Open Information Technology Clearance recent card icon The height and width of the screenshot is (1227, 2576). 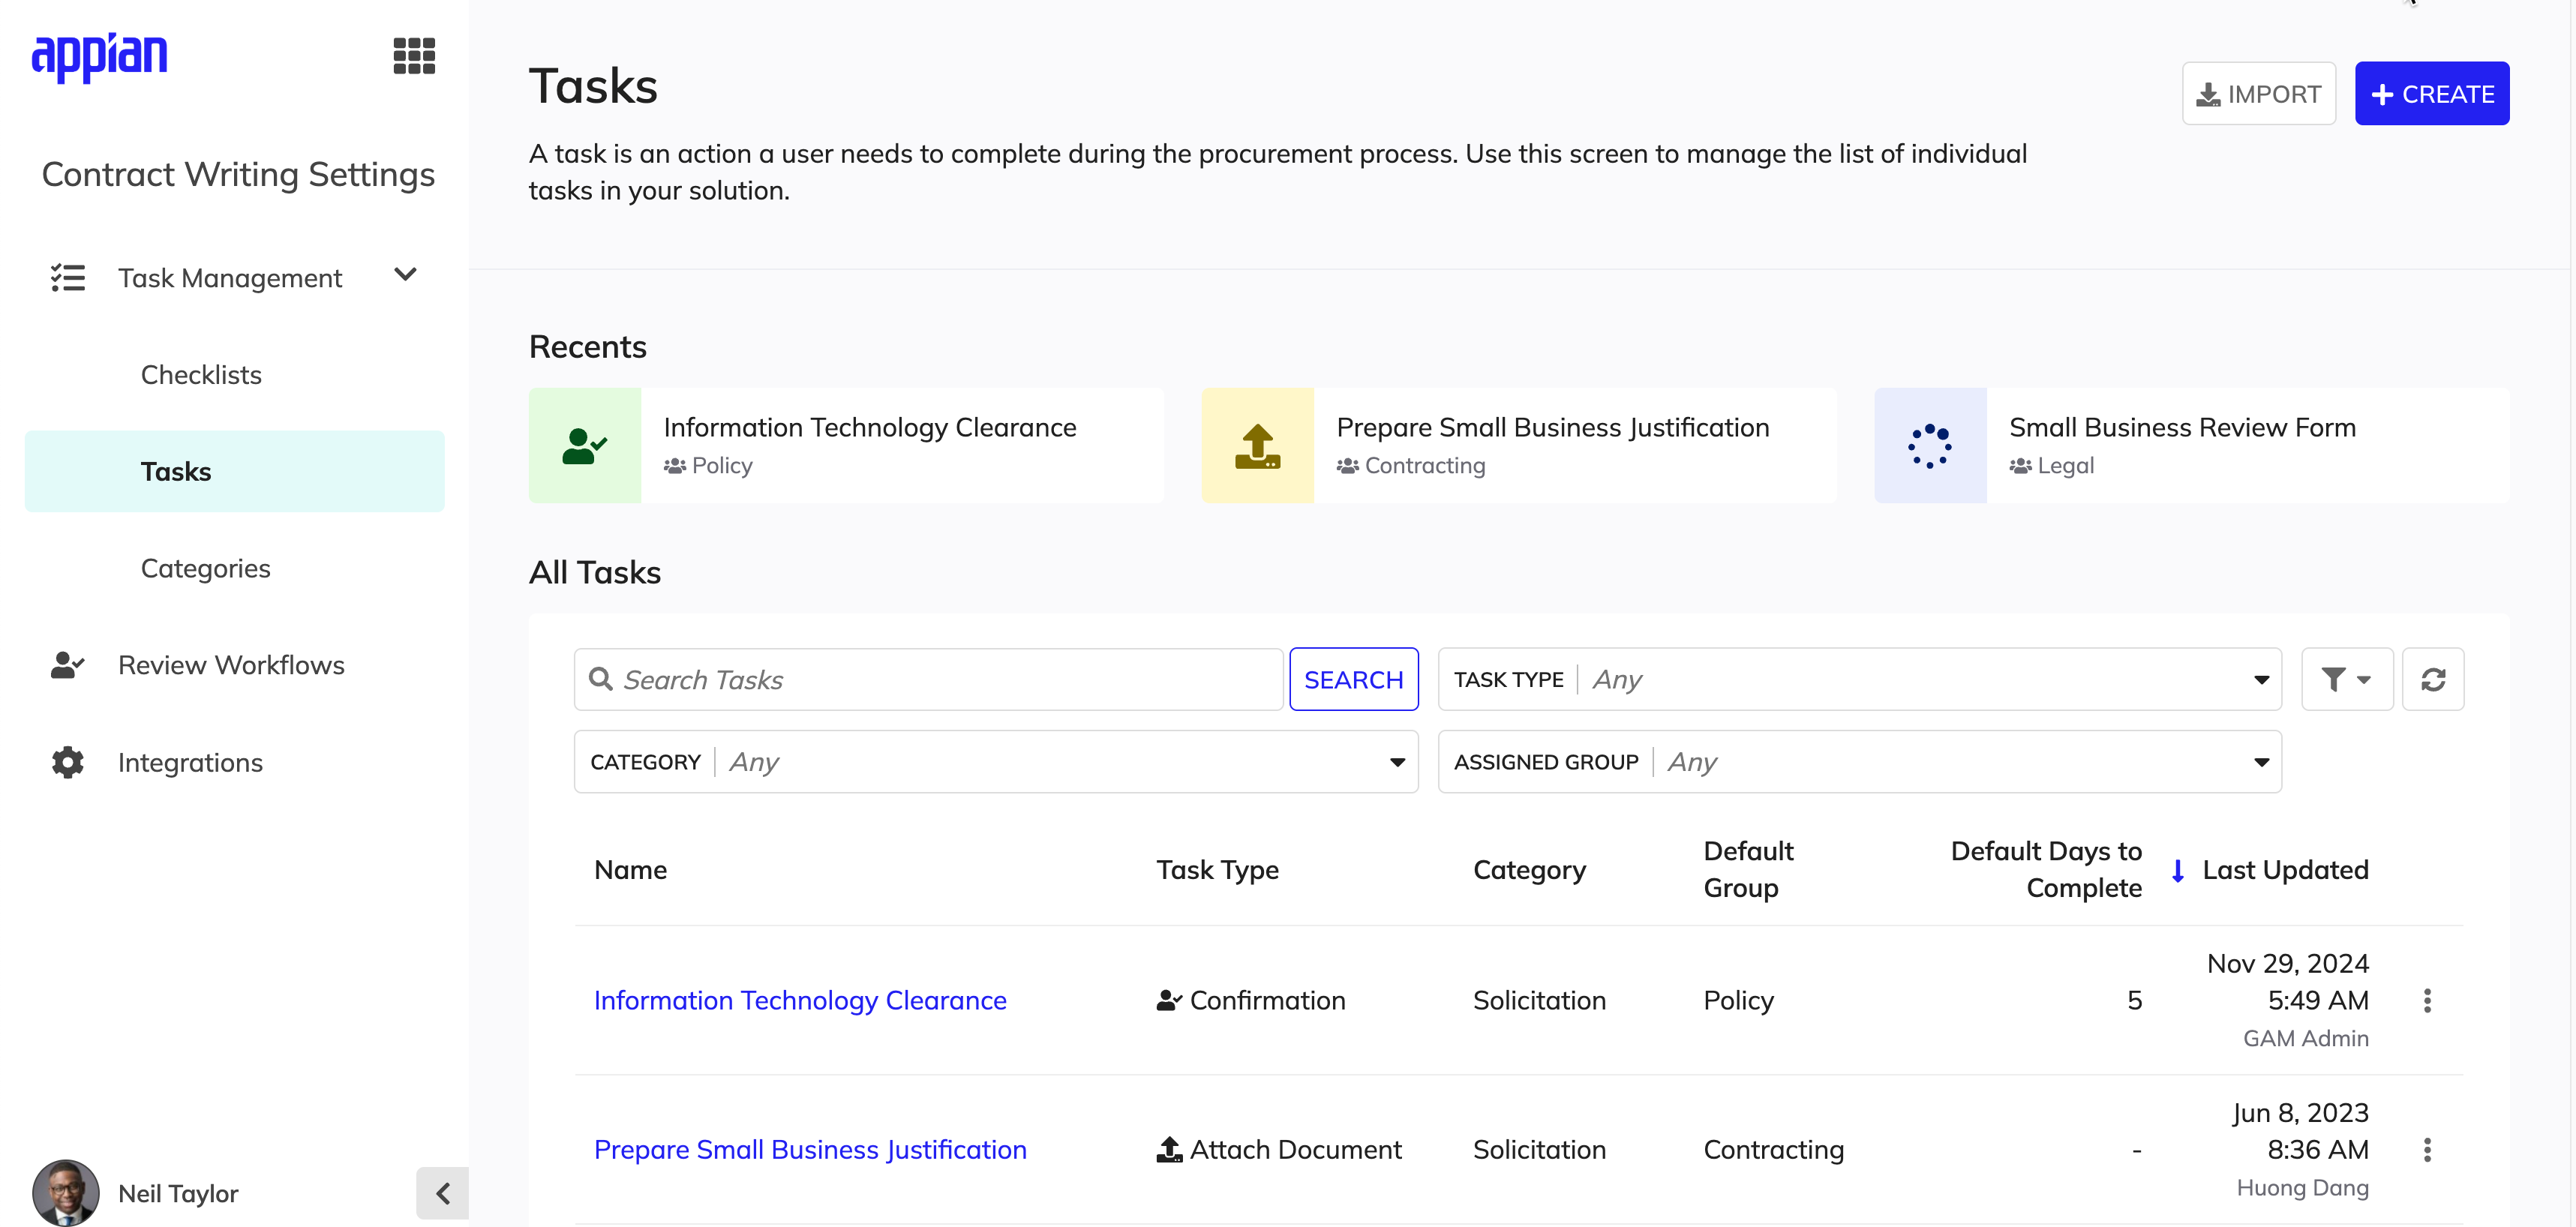pos(585,446)
